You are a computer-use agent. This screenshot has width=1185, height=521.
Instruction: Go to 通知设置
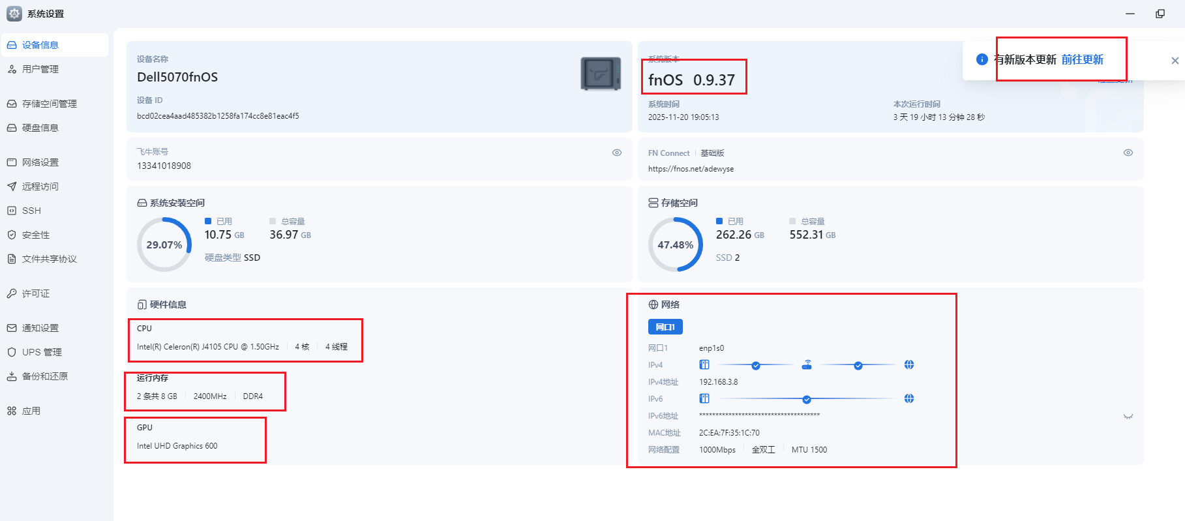tap(55, 328)
